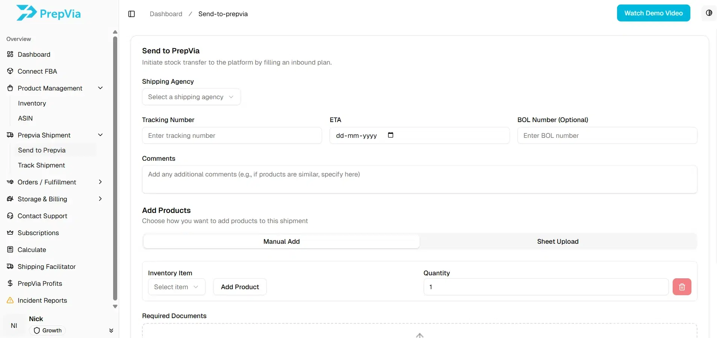This screenshot has width=717, height=338.
Task: Switch to the Sheet Upload tab
Action: click(x=558, y=241)
